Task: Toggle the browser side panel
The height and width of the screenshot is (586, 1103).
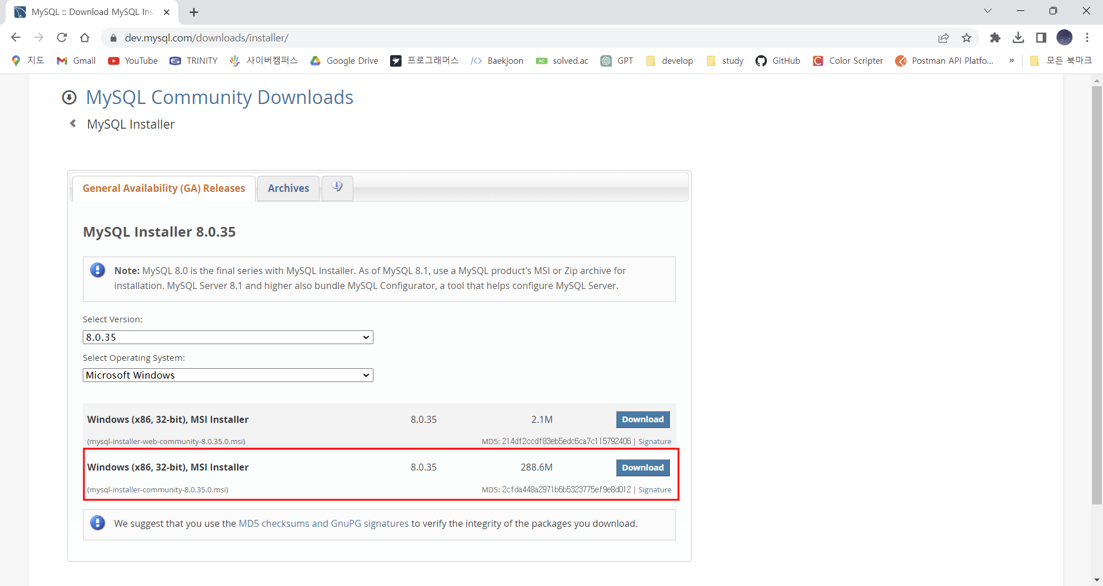Action: pyautogui.click(x=1041, y=38)
